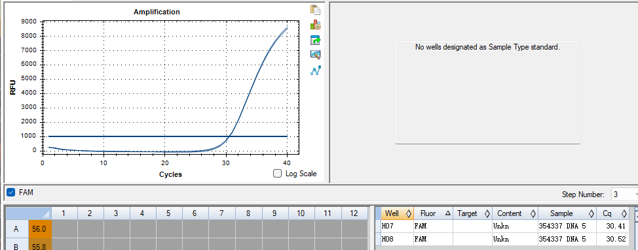Select plate row B header

pos(16,244)
